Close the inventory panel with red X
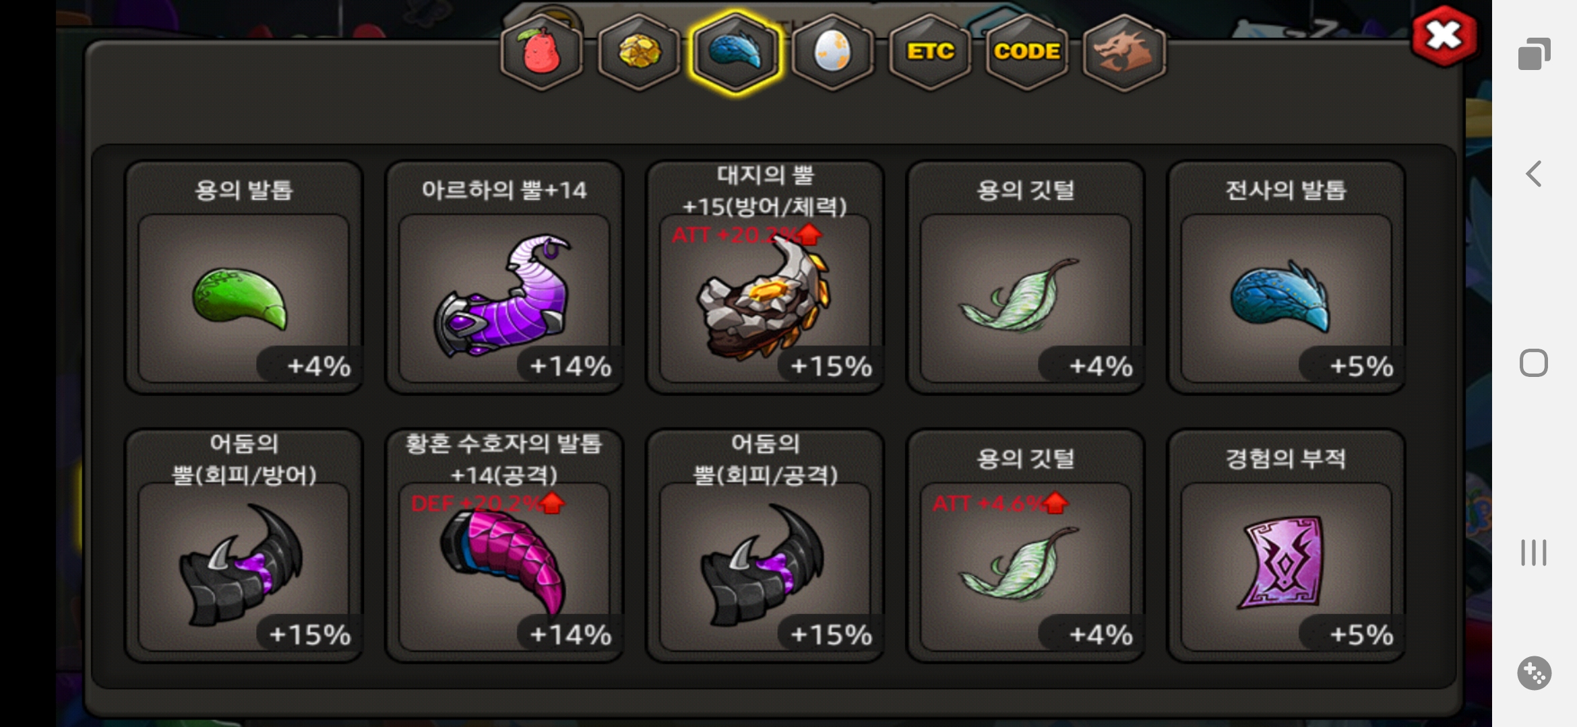Viewport: 1577px width, 727px height. tap(1444, 36)
